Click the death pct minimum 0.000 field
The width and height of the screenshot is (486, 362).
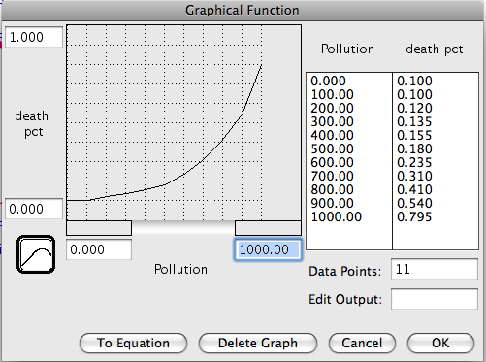point(34,209)
